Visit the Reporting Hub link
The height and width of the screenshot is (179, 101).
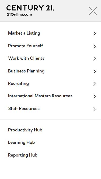[x=23, y=155]
